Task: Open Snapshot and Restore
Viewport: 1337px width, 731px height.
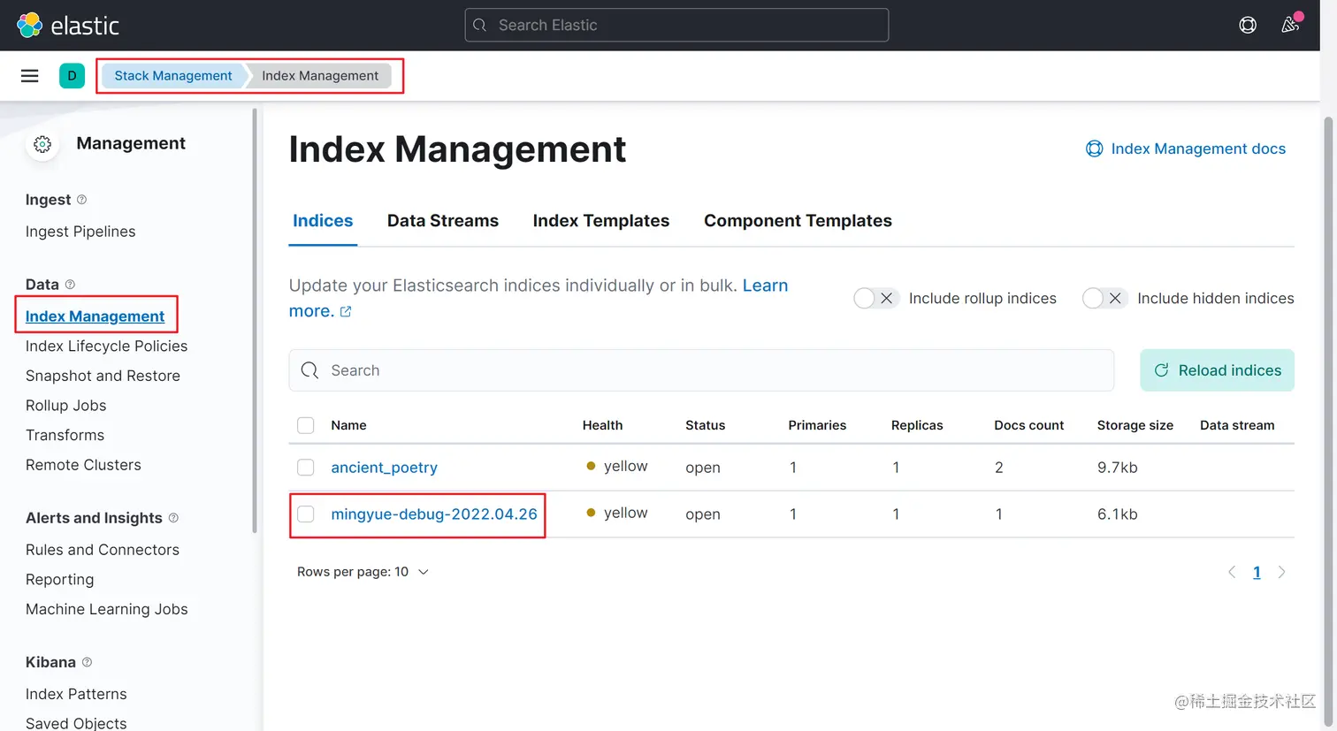Action: [103, 376]
